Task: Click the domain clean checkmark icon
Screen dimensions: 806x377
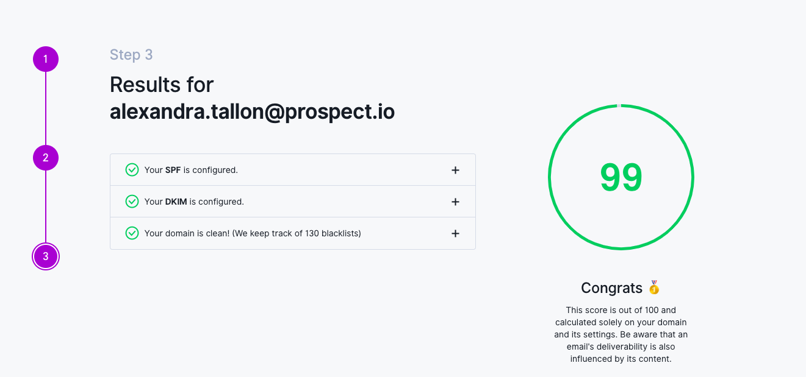Action: pyautogui.click(x=132, y=233)
